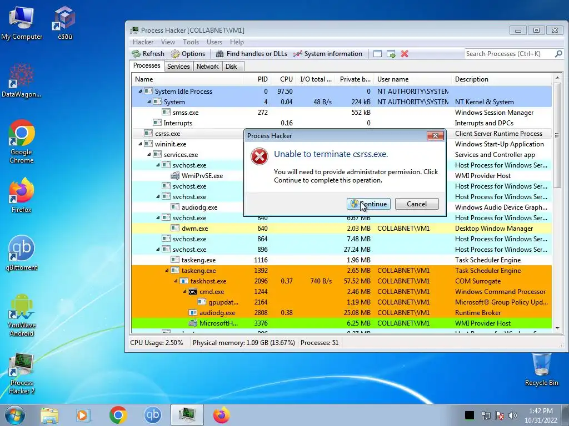The width and height of the screenshot is (569, 426).
Task: Collapse the System process node
Action: click(149, 102)
